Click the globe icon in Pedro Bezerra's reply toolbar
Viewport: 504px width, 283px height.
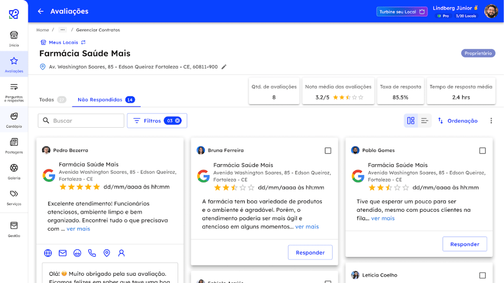tap(48, 253)
